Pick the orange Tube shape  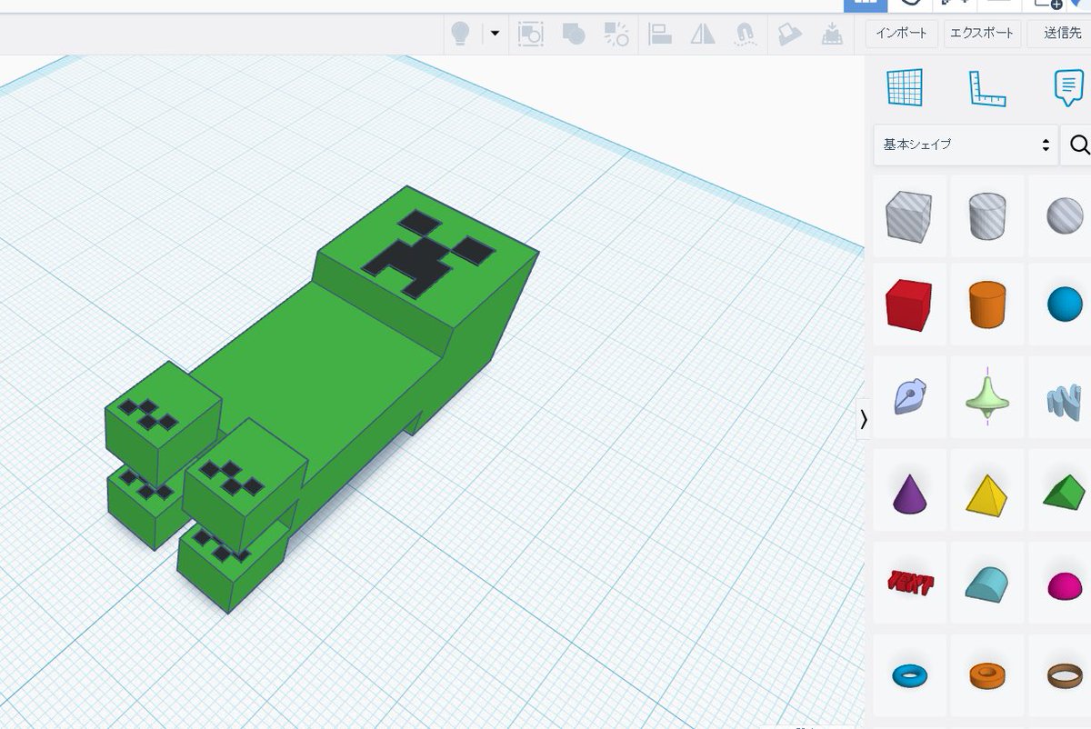(987, 675)
